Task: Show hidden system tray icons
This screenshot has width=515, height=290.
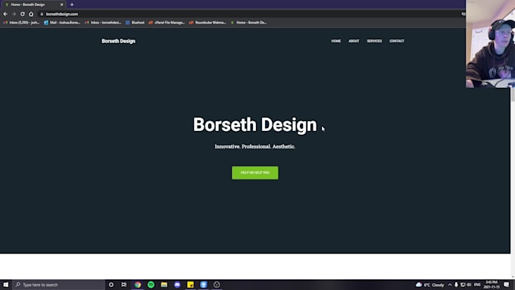Action: 450,285
